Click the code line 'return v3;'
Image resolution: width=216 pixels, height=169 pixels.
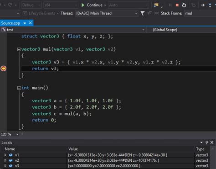click(45, 69)
